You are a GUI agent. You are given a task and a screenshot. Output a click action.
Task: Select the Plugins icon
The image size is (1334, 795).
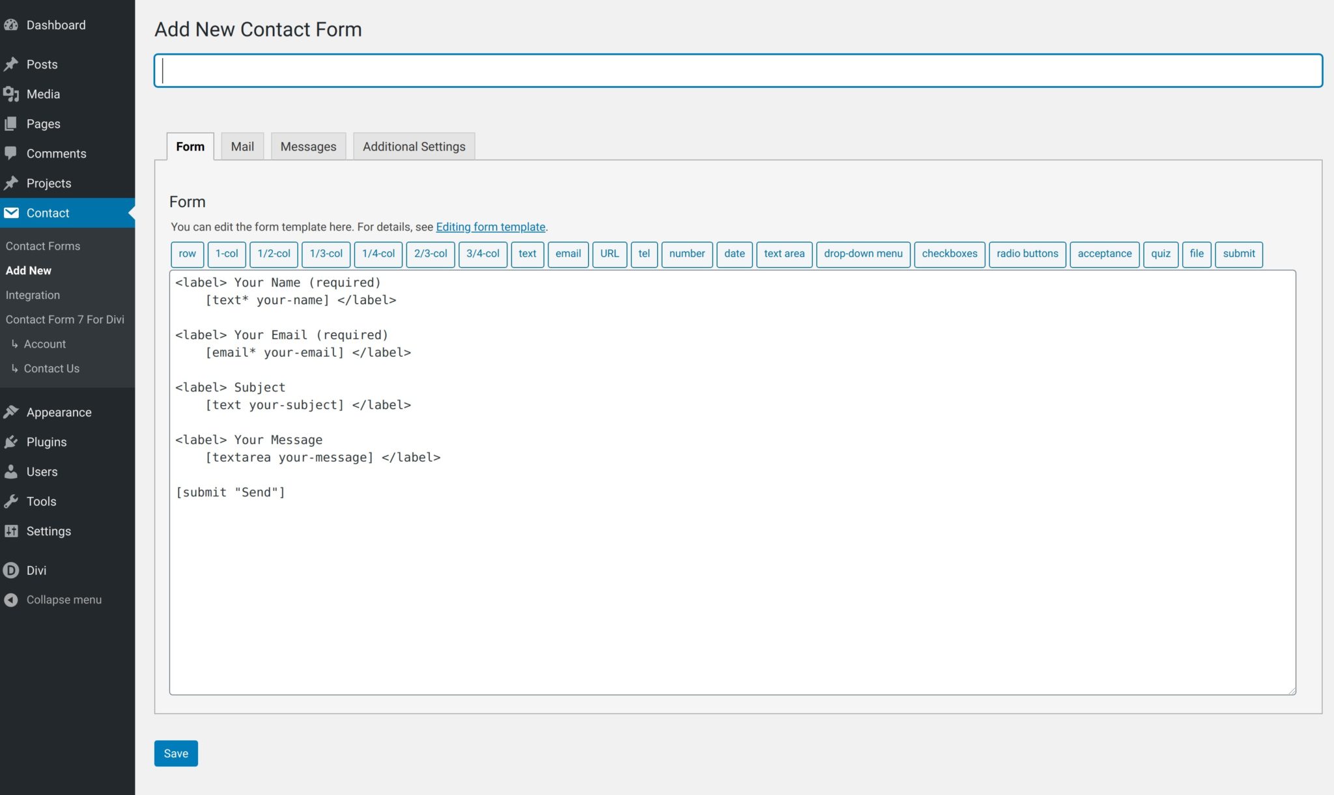[x=12, y=441]
